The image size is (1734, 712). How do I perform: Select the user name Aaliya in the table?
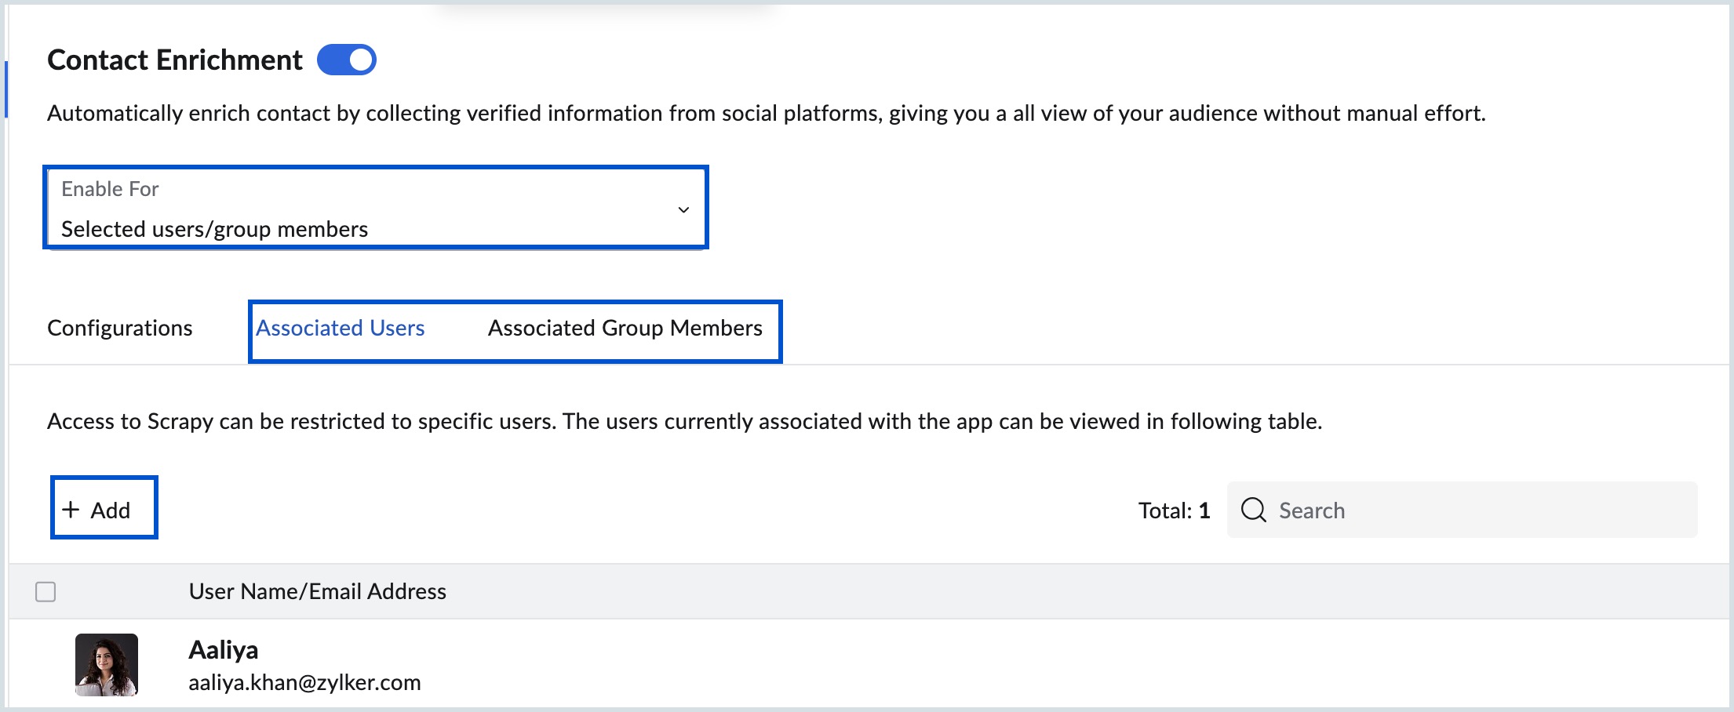coord(223,648)
